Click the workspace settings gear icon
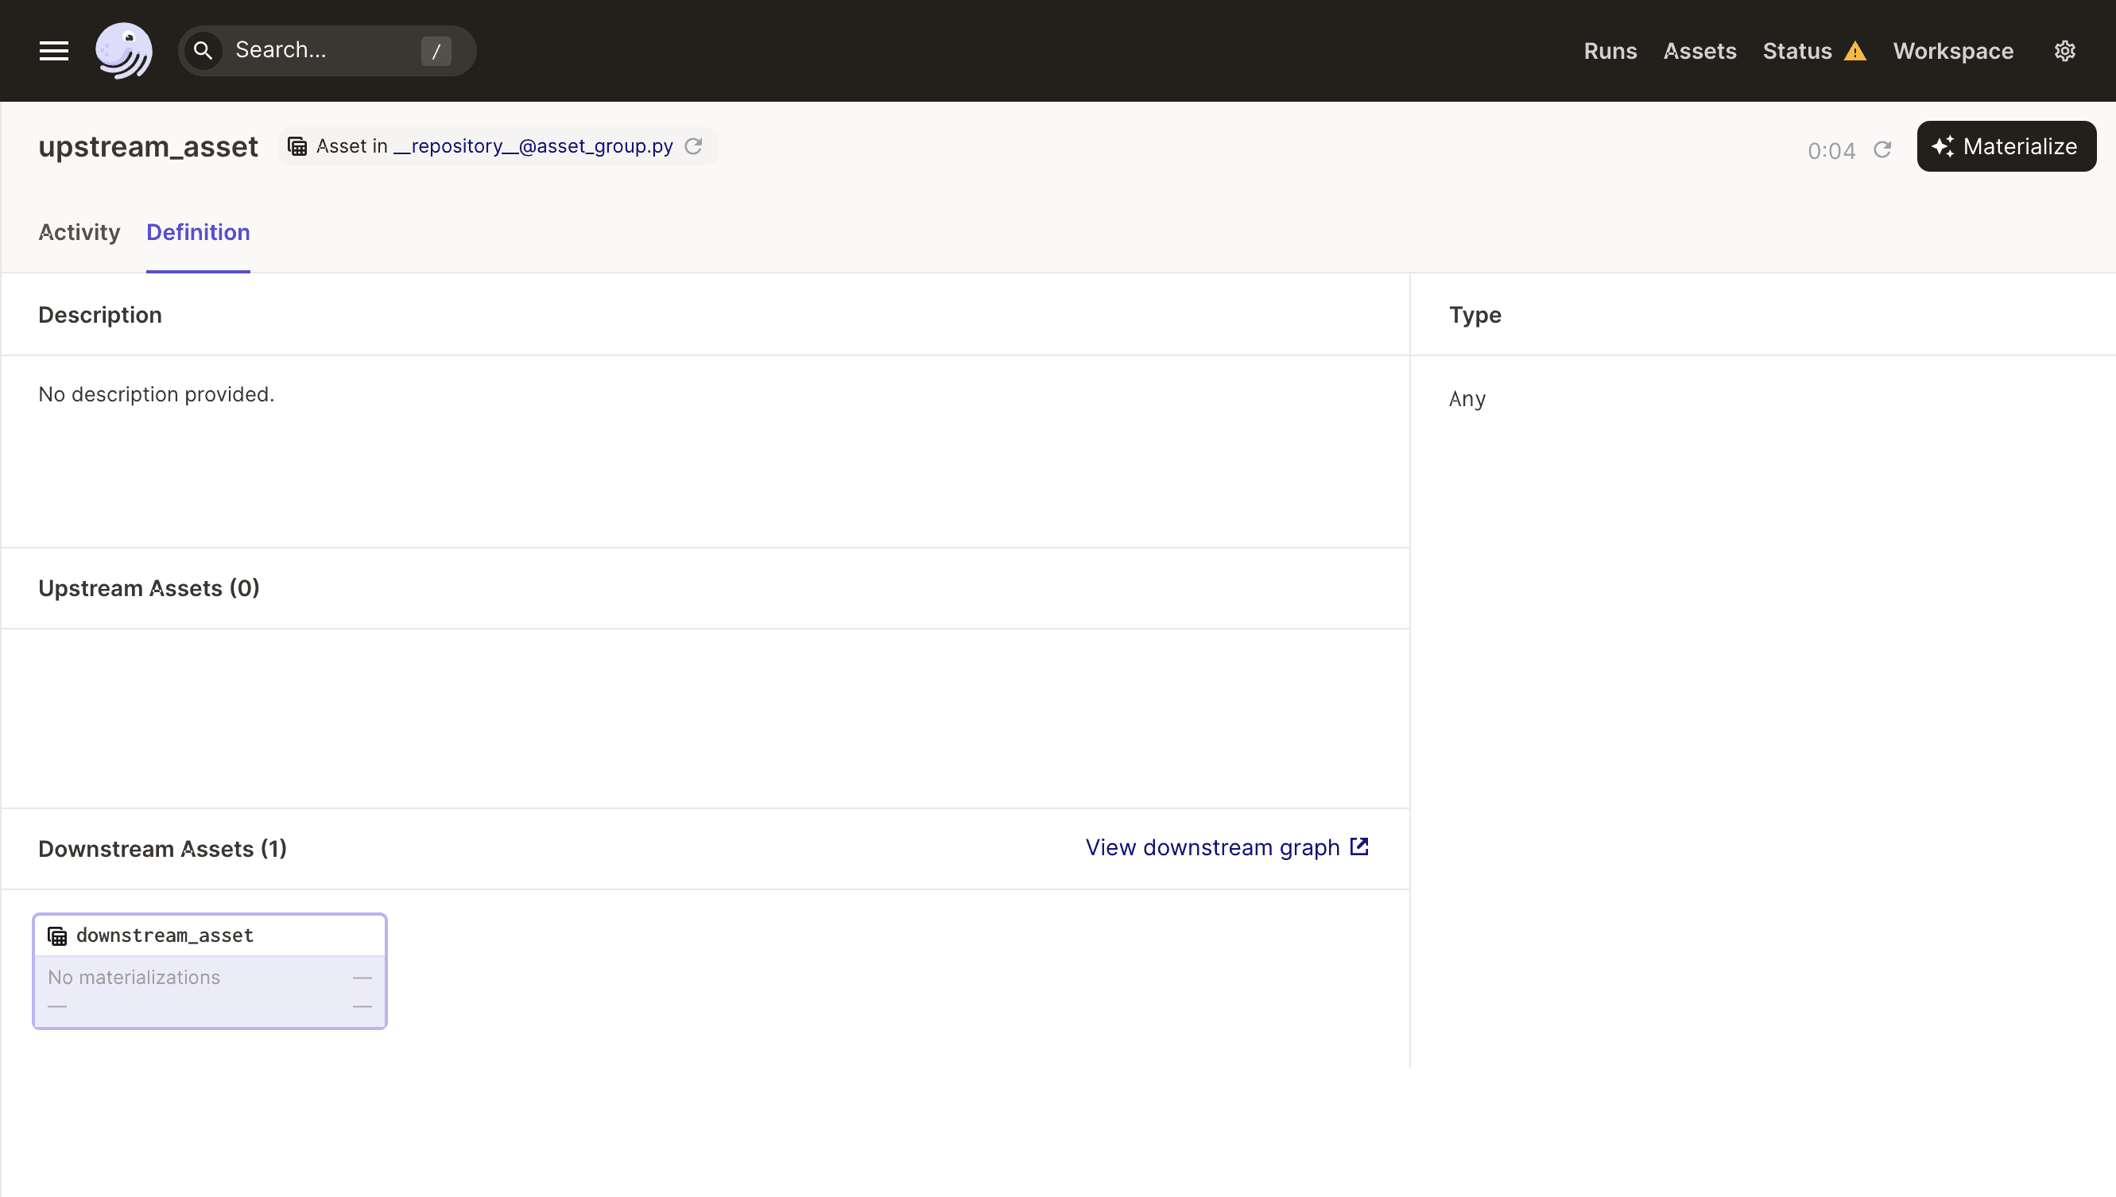 [2065, 51]
